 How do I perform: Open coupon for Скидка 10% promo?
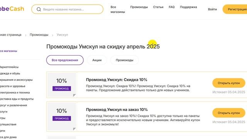coord(229,83)
